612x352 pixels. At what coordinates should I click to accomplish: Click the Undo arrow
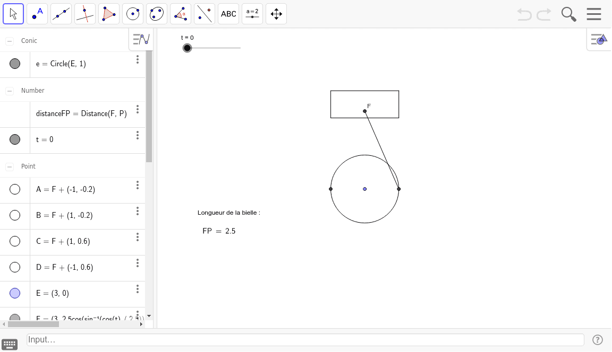[x=524, y=14]
